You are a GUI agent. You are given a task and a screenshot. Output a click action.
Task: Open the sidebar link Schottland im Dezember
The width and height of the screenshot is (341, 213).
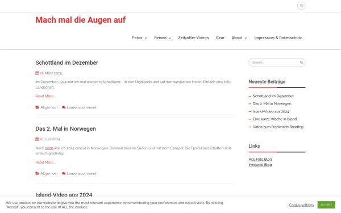pos(273,96)
